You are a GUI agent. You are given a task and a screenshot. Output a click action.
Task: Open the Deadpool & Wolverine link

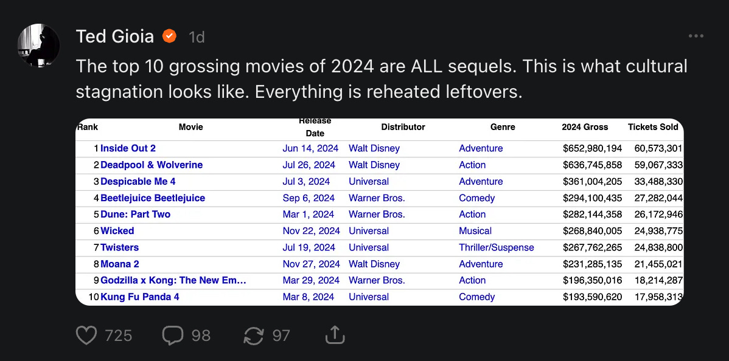pyautogui.click(x=152, y=165)
